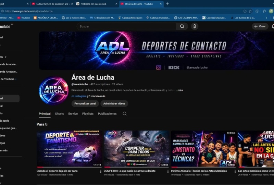The width and height of the screenshot is (274, 185).
Task: Click @areadelucha handle text
Action: [80, 84]
